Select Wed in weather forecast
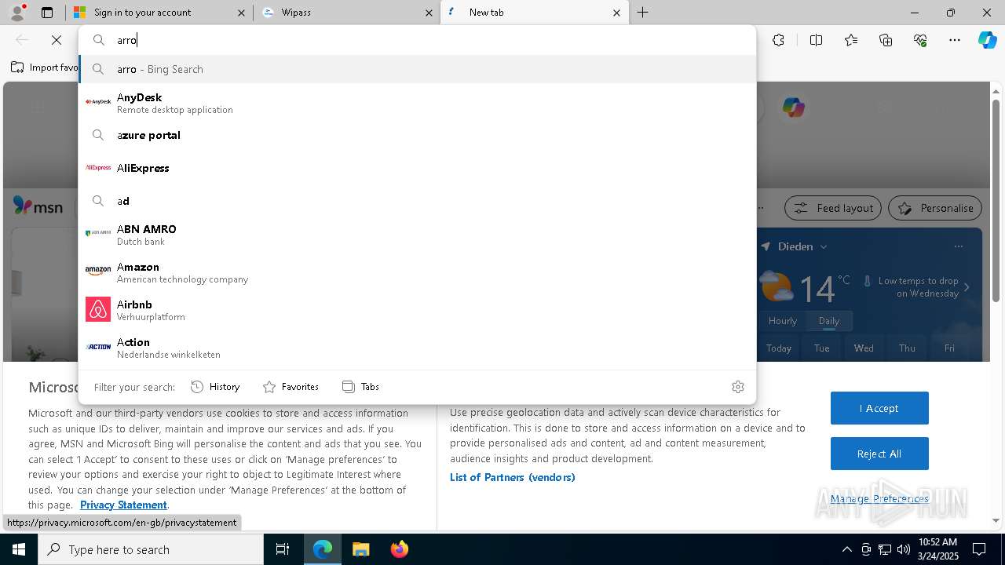The image size is (1005, 565). pos(864,348)
